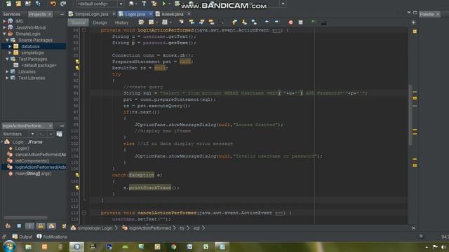Select loginActionPerformed in Navigator
The width and height of the screenshot is (449, 252).
(x=41, y=167)
